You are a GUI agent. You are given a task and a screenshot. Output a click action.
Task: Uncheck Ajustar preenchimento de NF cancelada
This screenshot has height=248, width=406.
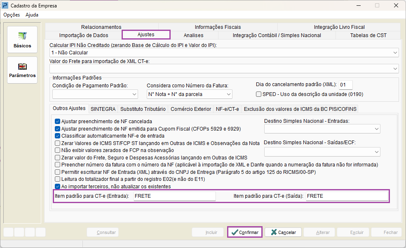pyautogui.click(x=58, y=122)
